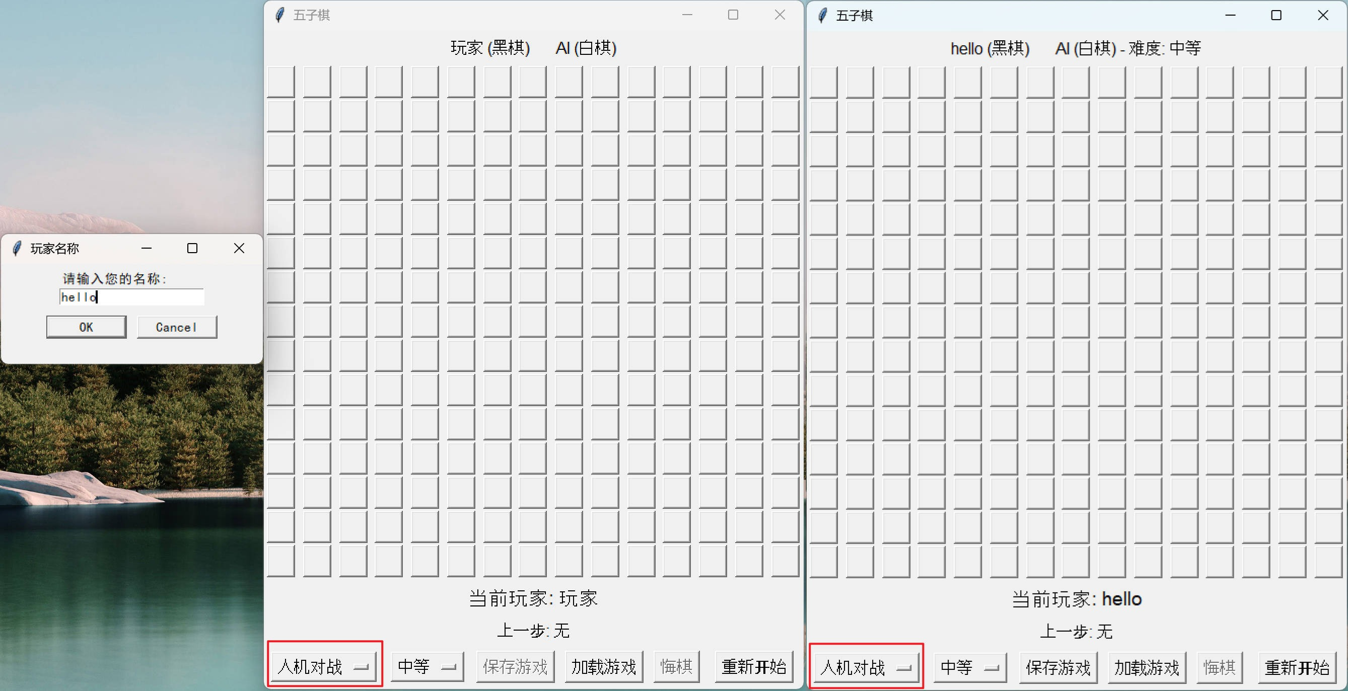Open the 人机对战 mode dropdown in right window
1348x691 pixels.
(867, 667)
